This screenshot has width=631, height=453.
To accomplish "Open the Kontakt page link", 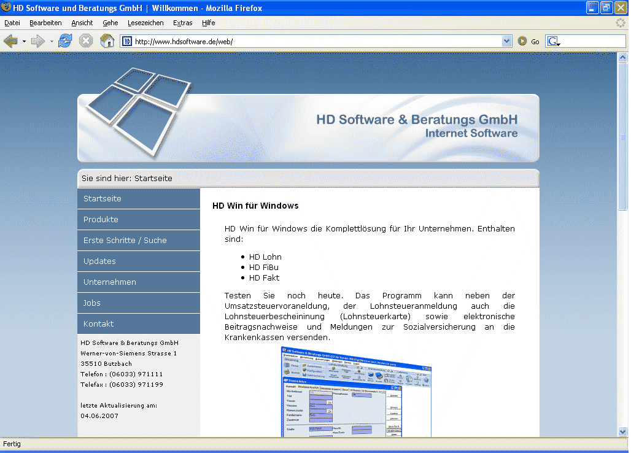I will 139,324.
